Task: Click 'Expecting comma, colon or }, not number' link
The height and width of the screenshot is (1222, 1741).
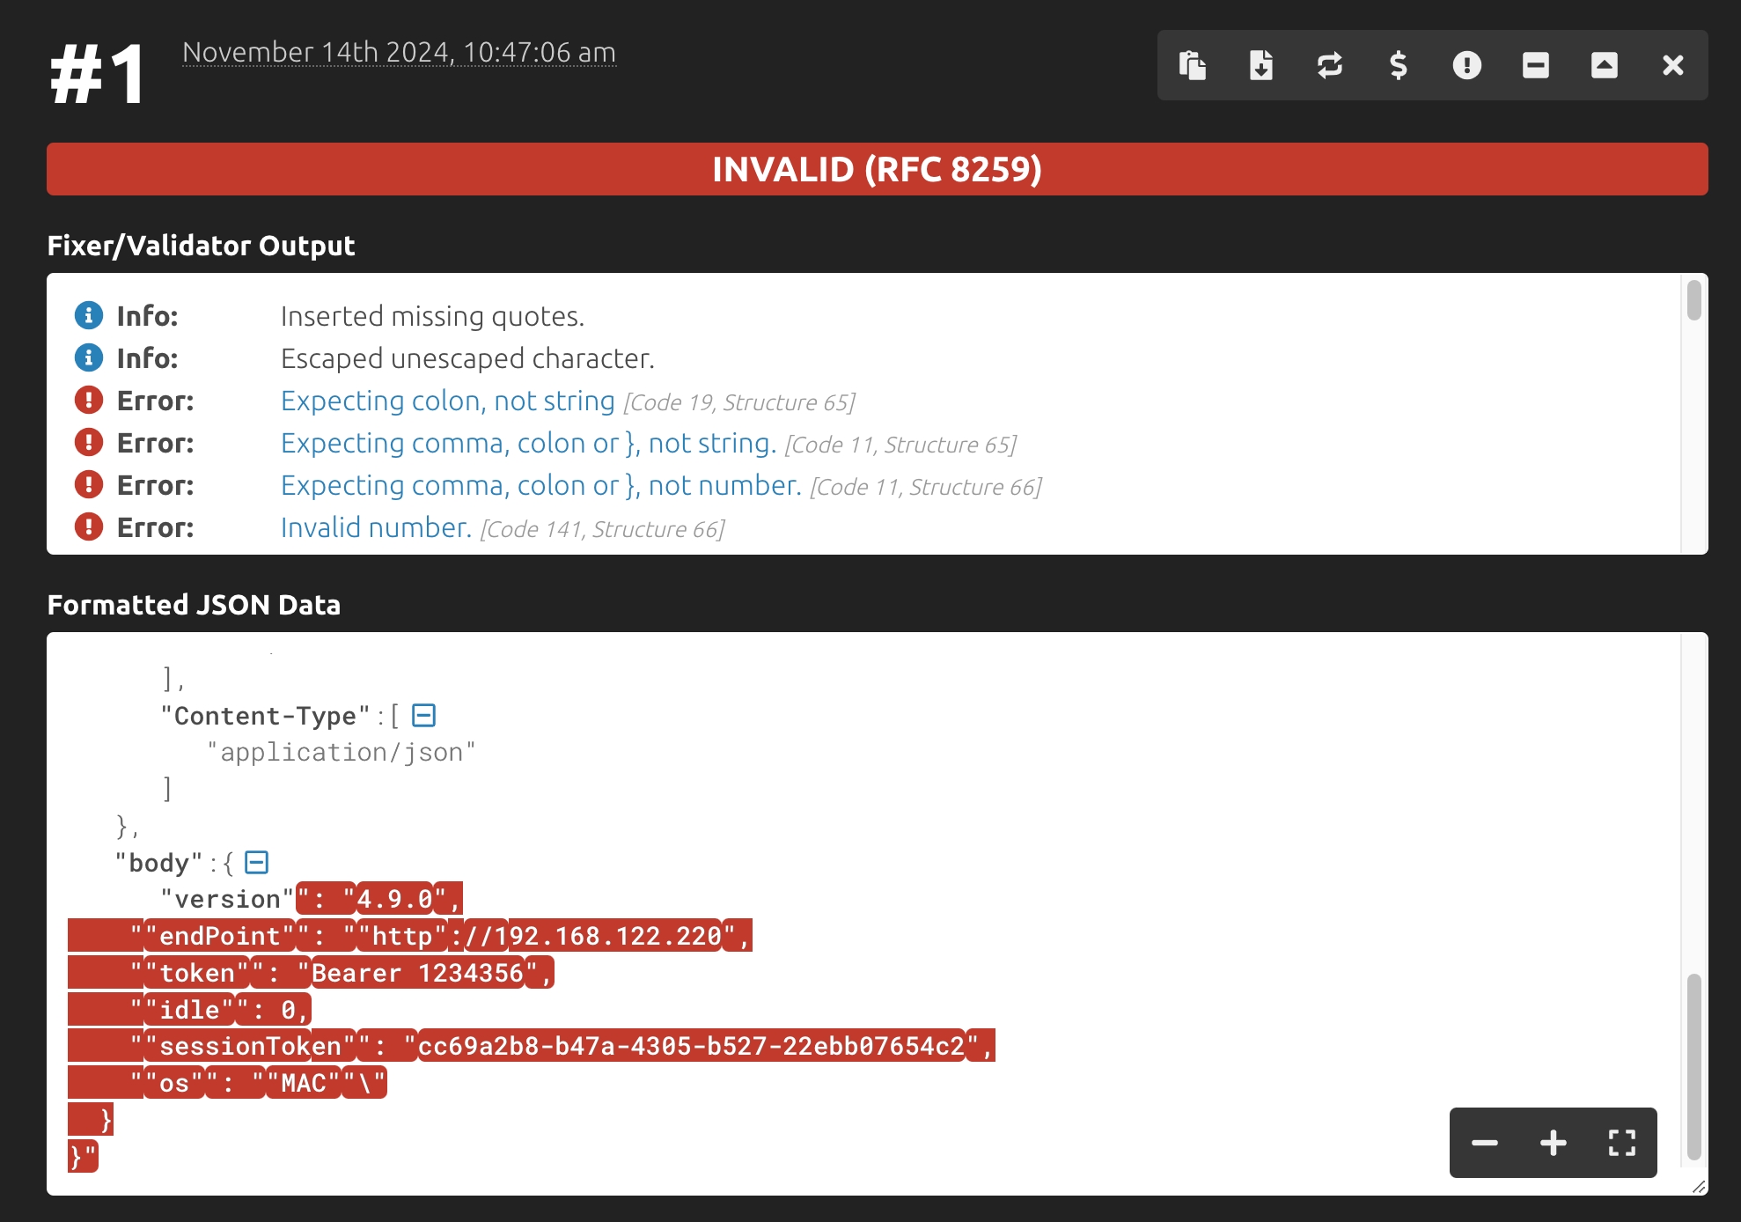Action: [540, 486]
